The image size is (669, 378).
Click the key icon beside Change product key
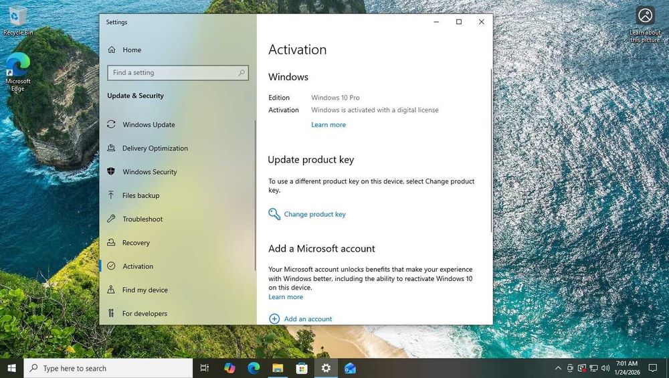tap(274, 213)
